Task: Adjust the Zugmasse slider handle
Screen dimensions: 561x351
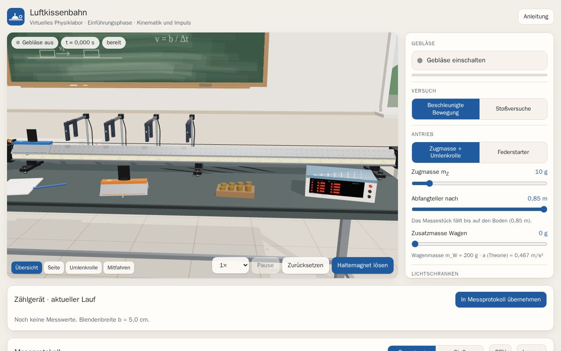Action: [x=430, y=183]
